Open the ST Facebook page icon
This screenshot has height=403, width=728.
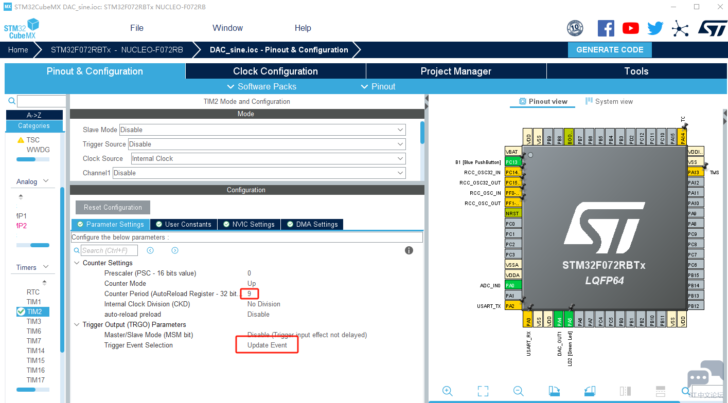coord(606,28)
